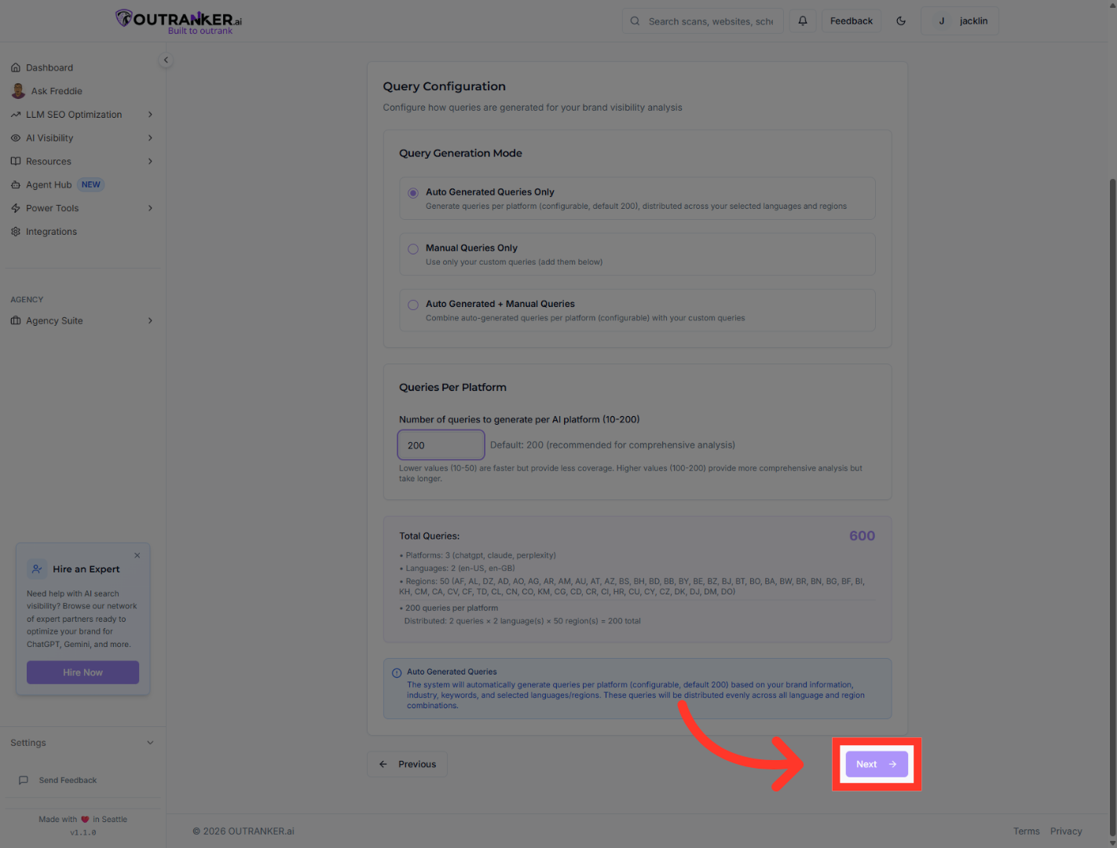Screen dimensions: 1117x848
Task: Click the Integrations gear icon
Action: [16, 232]
